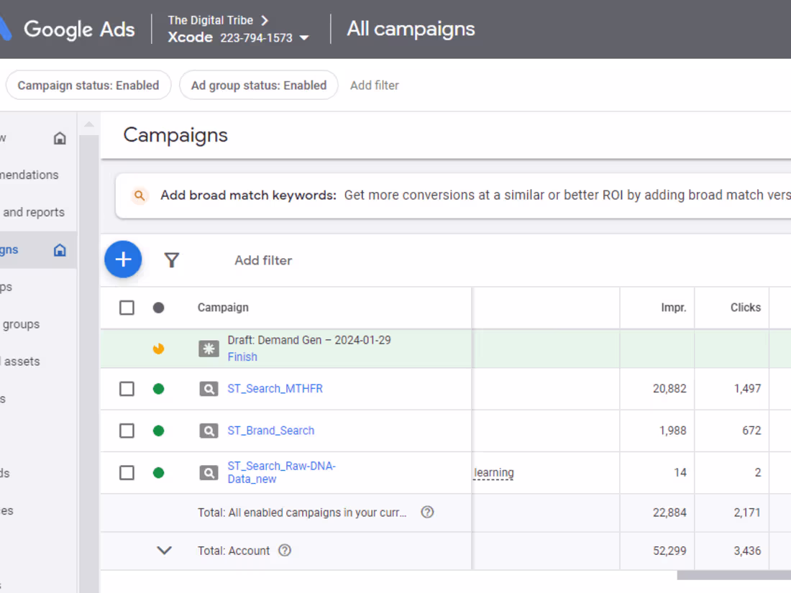Open the Campaign status: Enabled filter chip

pos(88,86)
